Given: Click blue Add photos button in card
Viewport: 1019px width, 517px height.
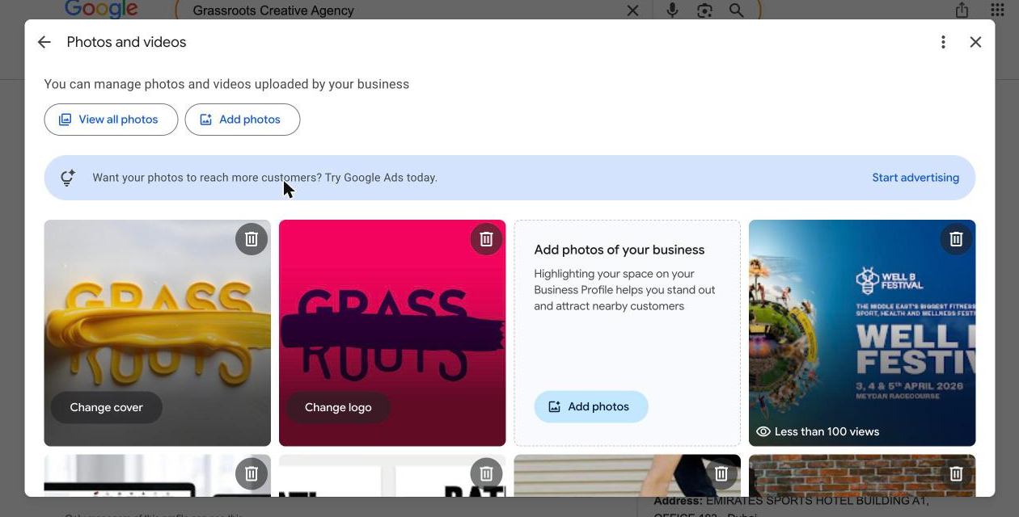Looking at the screenshot, I should coord(591,406).
